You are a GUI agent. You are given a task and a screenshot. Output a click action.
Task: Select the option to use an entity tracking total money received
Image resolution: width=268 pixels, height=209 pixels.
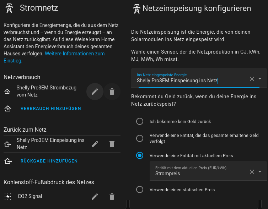tap(140, 138)
